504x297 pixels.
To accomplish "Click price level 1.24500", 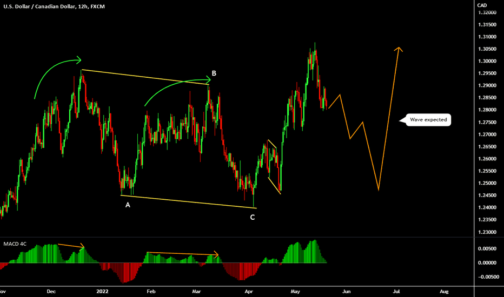I will [x=487, y=195].
